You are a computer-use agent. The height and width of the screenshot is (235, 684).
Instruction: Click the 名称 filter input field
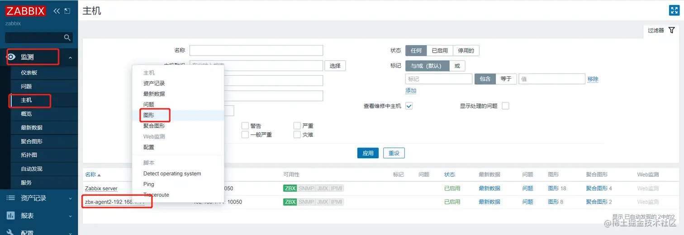[256, 51]
